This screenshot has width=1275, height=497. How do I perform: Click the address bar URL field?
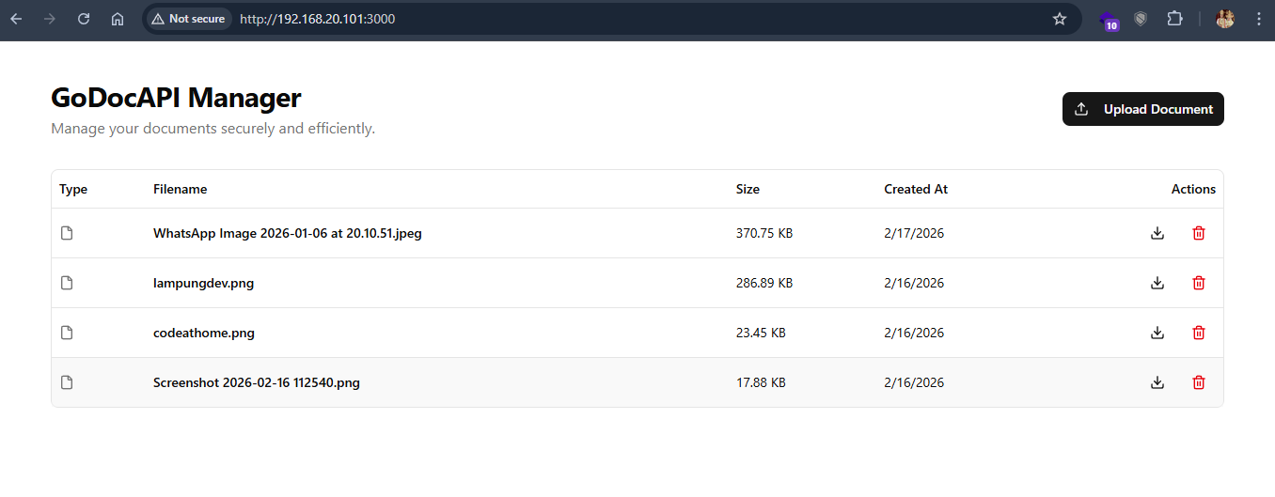564,19
